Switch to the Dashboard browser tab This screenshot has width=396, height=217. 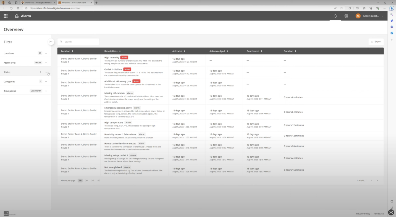click(38, 3)
